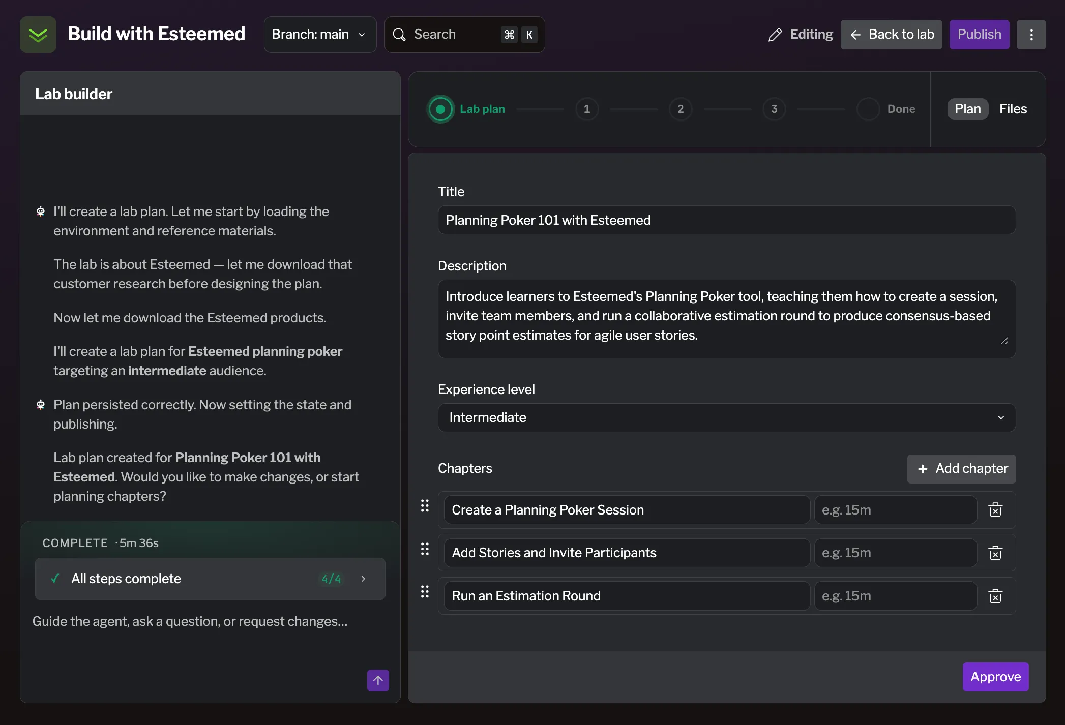Switch to the Files tab
The width and height of the screenshot is (1065, 725).
[x=1013, y=109]
